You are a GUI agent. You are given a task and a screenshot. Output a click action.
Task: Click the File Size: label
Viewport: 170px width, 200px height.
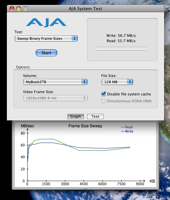[x=109, y=76]
